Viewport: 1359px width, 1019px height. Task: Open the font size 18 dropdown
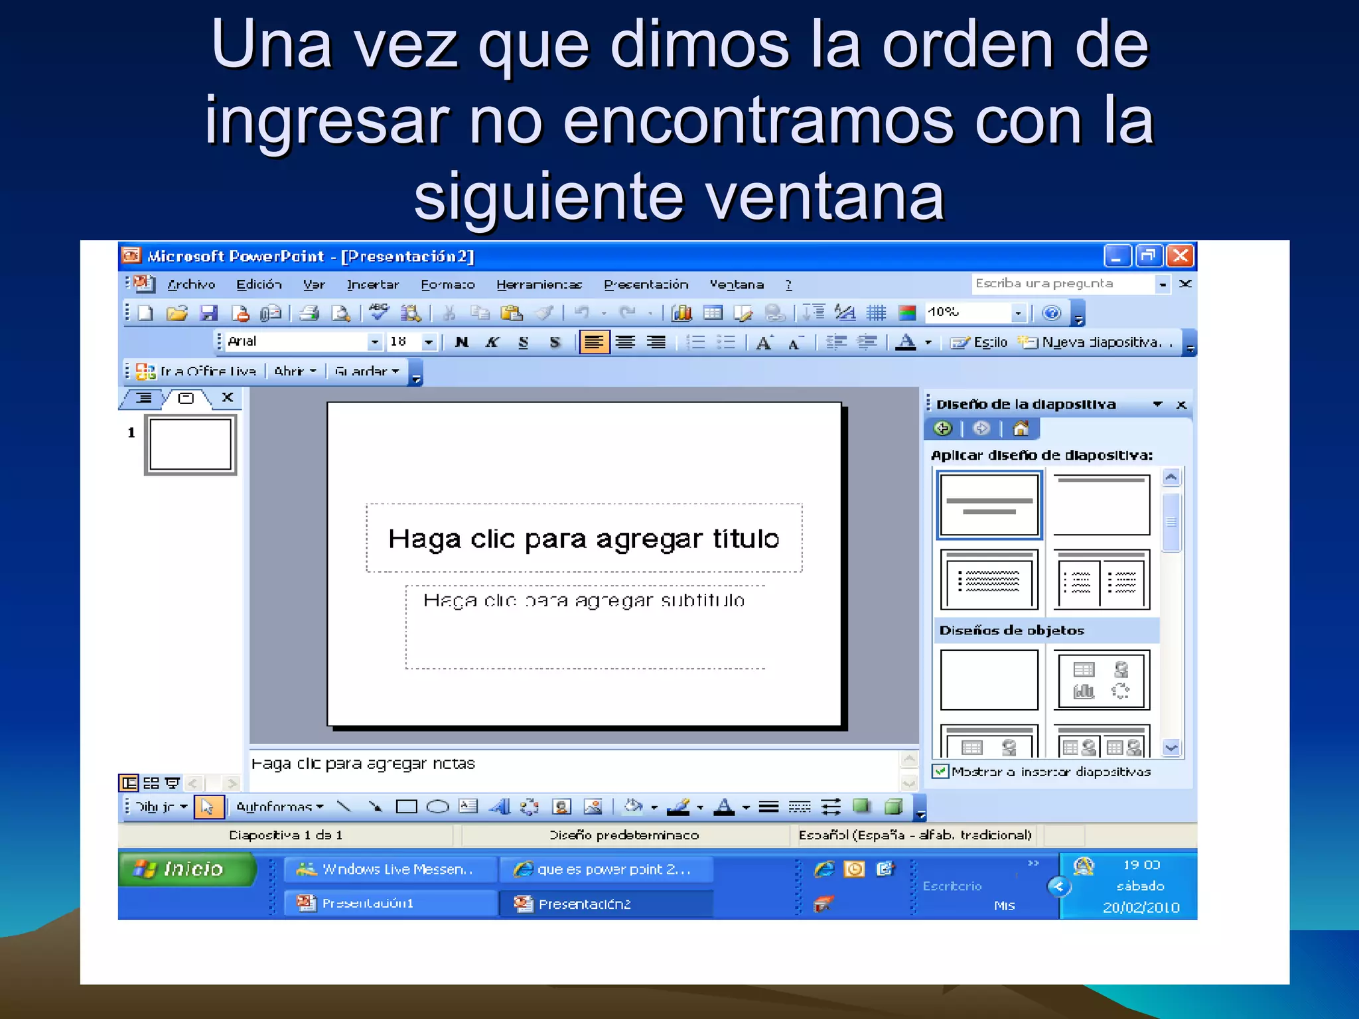pyautogui.click(x=429, y=342)
